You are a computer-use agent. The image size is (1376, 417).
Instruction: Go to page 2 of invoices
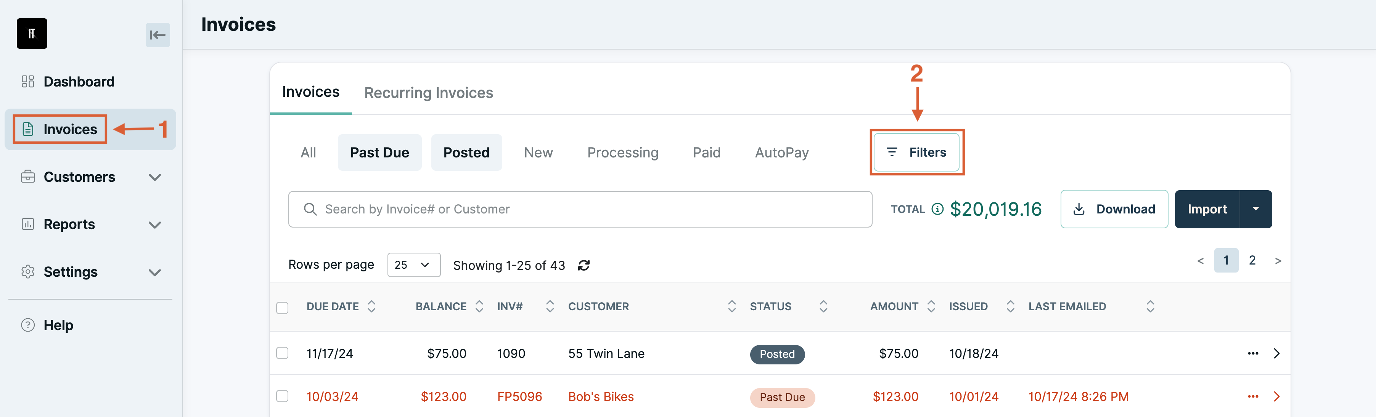(1252, 261)
